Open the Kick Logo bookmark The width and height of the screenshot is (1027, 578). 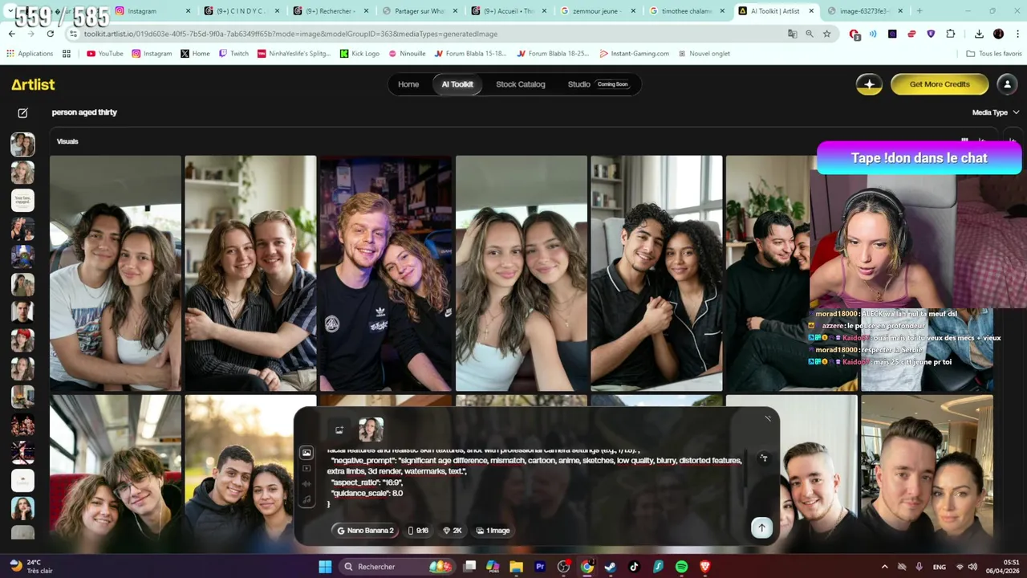[359, 54]
